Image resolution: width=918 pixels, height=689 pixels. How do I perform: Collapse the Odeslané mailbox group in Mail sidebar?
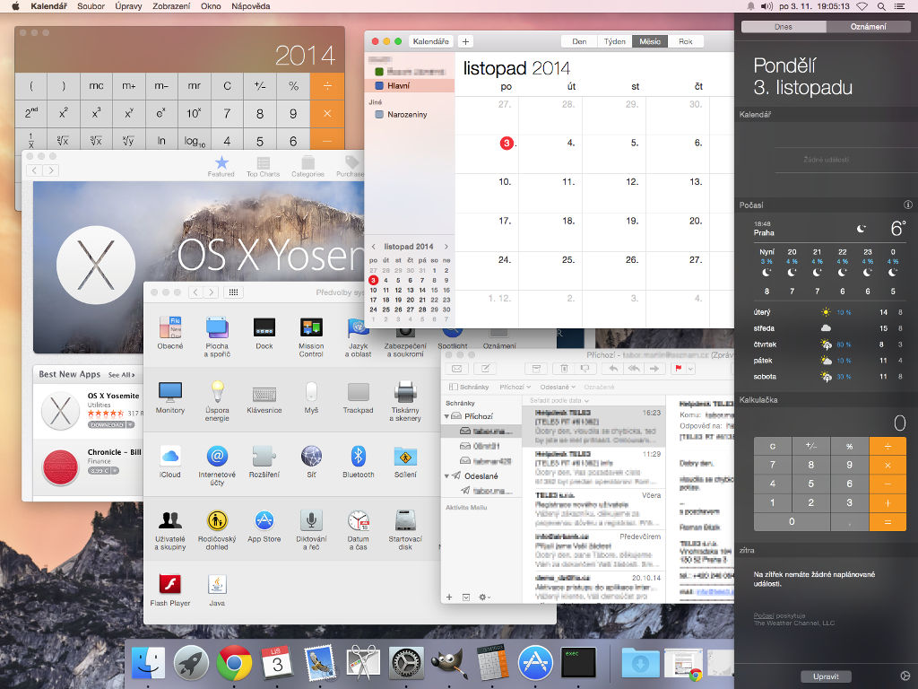click(x=446, y=476)
